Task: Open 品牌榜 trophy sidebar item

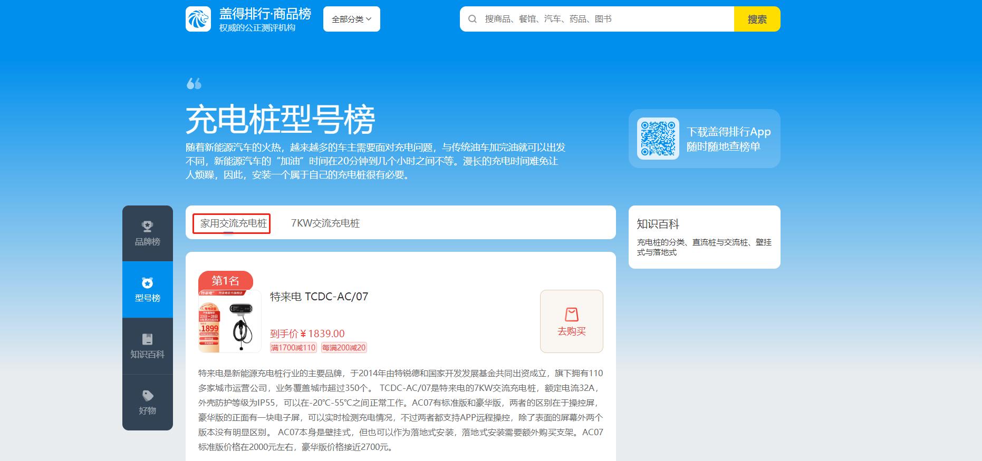Action: click(148, 233)
